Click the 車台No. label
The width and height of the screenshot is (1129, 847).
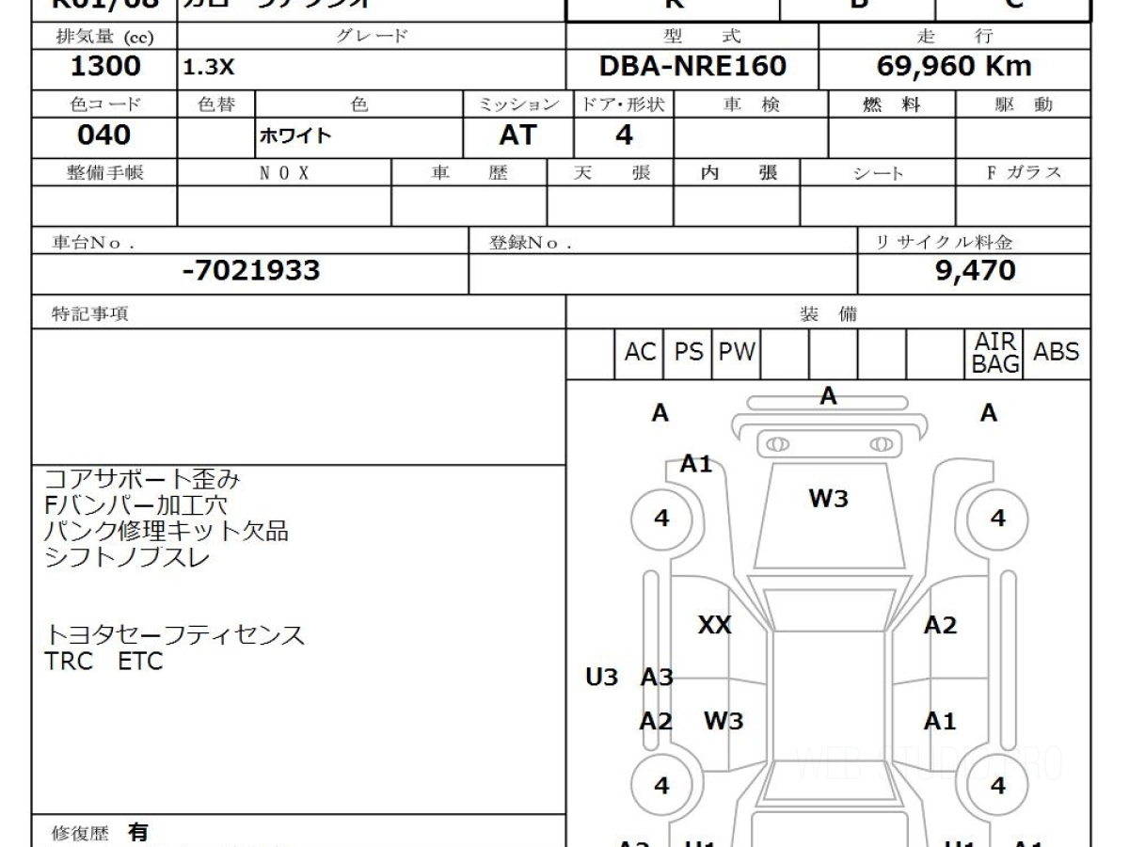click(x=91, y=242)
